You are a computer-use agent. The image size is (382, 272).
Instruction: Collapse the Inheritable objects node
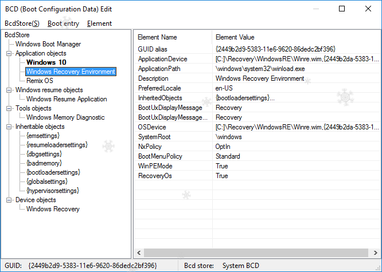point(9,127)
